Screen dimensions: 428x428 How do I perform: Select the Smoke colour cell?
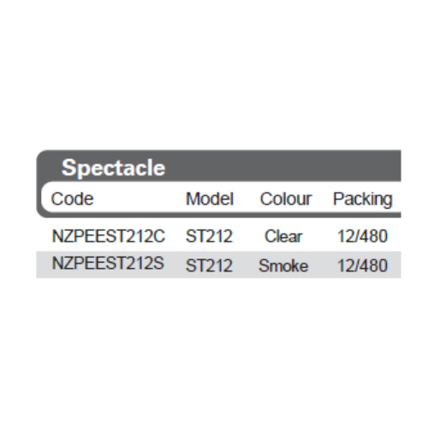point(283,265)
